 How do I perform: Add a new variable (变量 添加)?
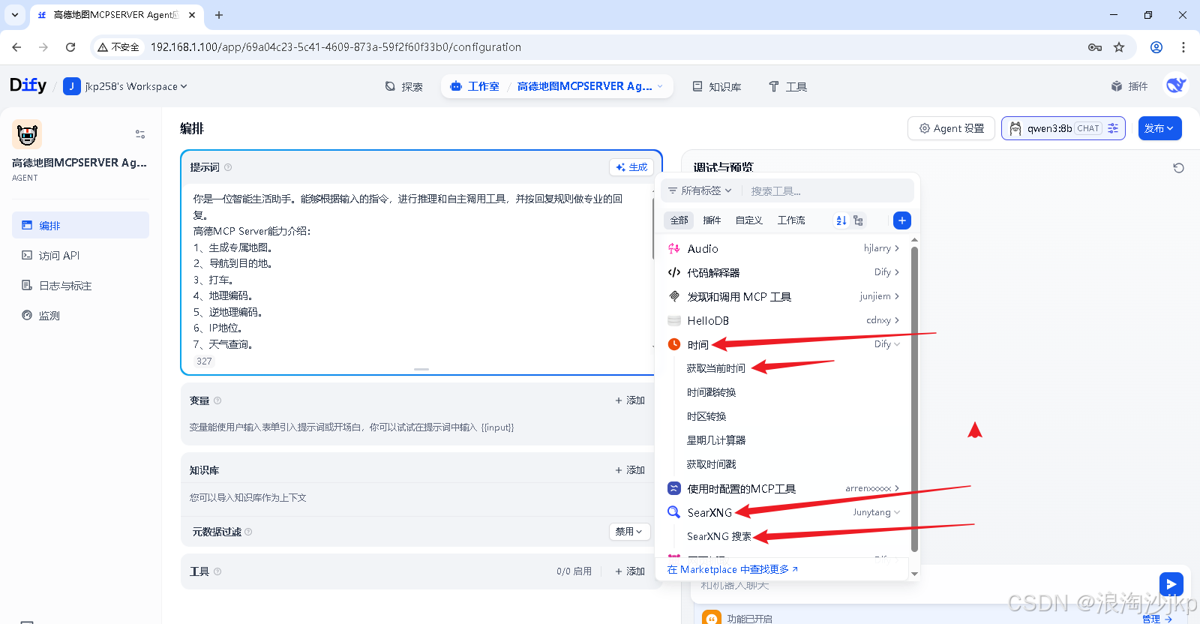pyautogui.click(x=630, y=400)
